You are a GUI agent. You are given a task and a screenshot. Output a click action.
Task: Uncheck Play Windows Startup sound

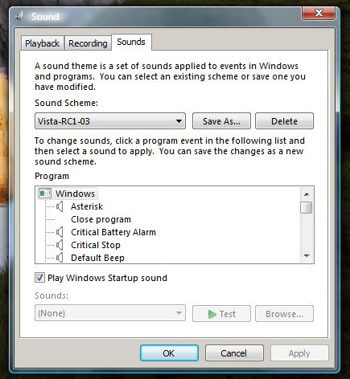pyautogui.click(x=39, y=278)
